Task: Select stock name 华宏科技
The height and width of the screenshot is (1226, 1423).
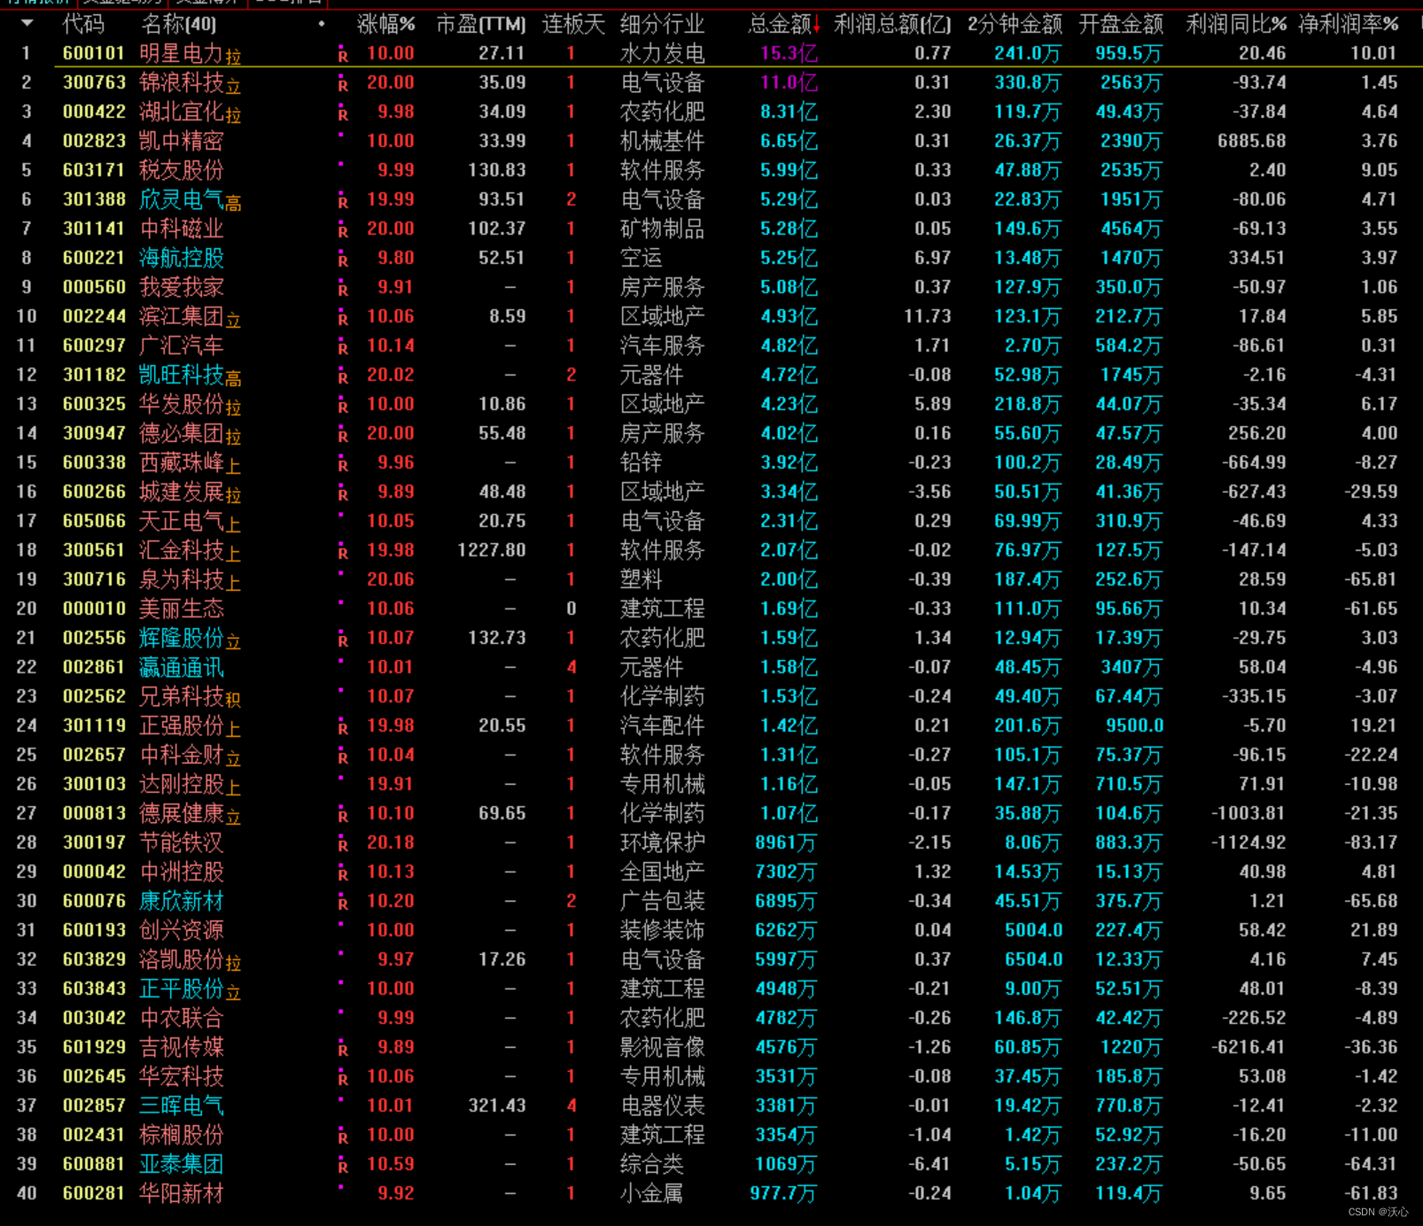Action: pyautogui.click(x=182, y=1076)
